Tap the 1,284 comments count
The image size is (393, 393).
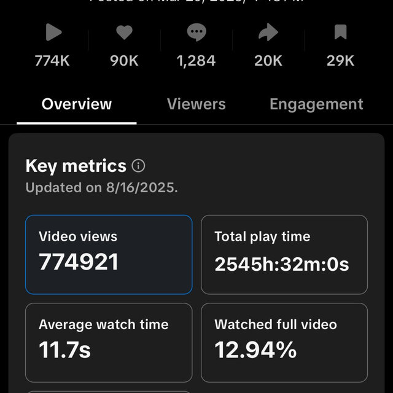[196, 61]
